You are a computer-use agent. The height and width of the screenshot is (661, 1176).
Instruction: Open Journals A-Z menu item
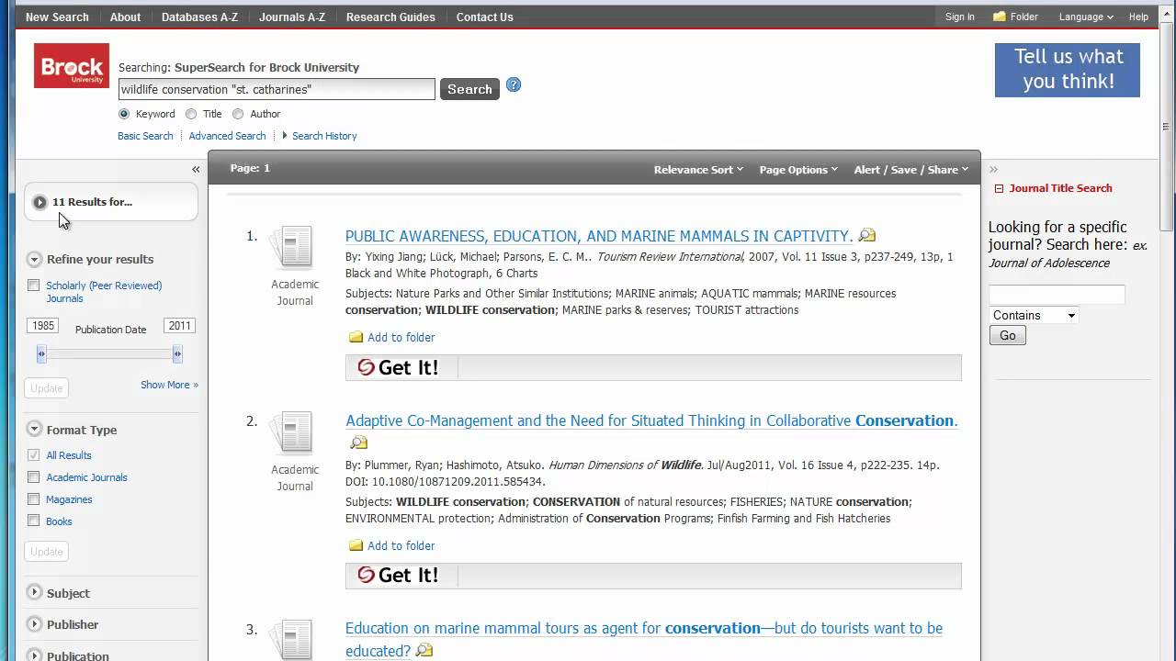[x=292, y=17]
